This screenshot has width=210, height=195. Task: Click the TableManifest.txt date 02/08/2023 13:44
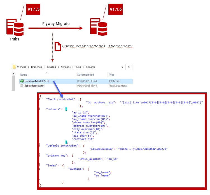click(x=87, y=86)
